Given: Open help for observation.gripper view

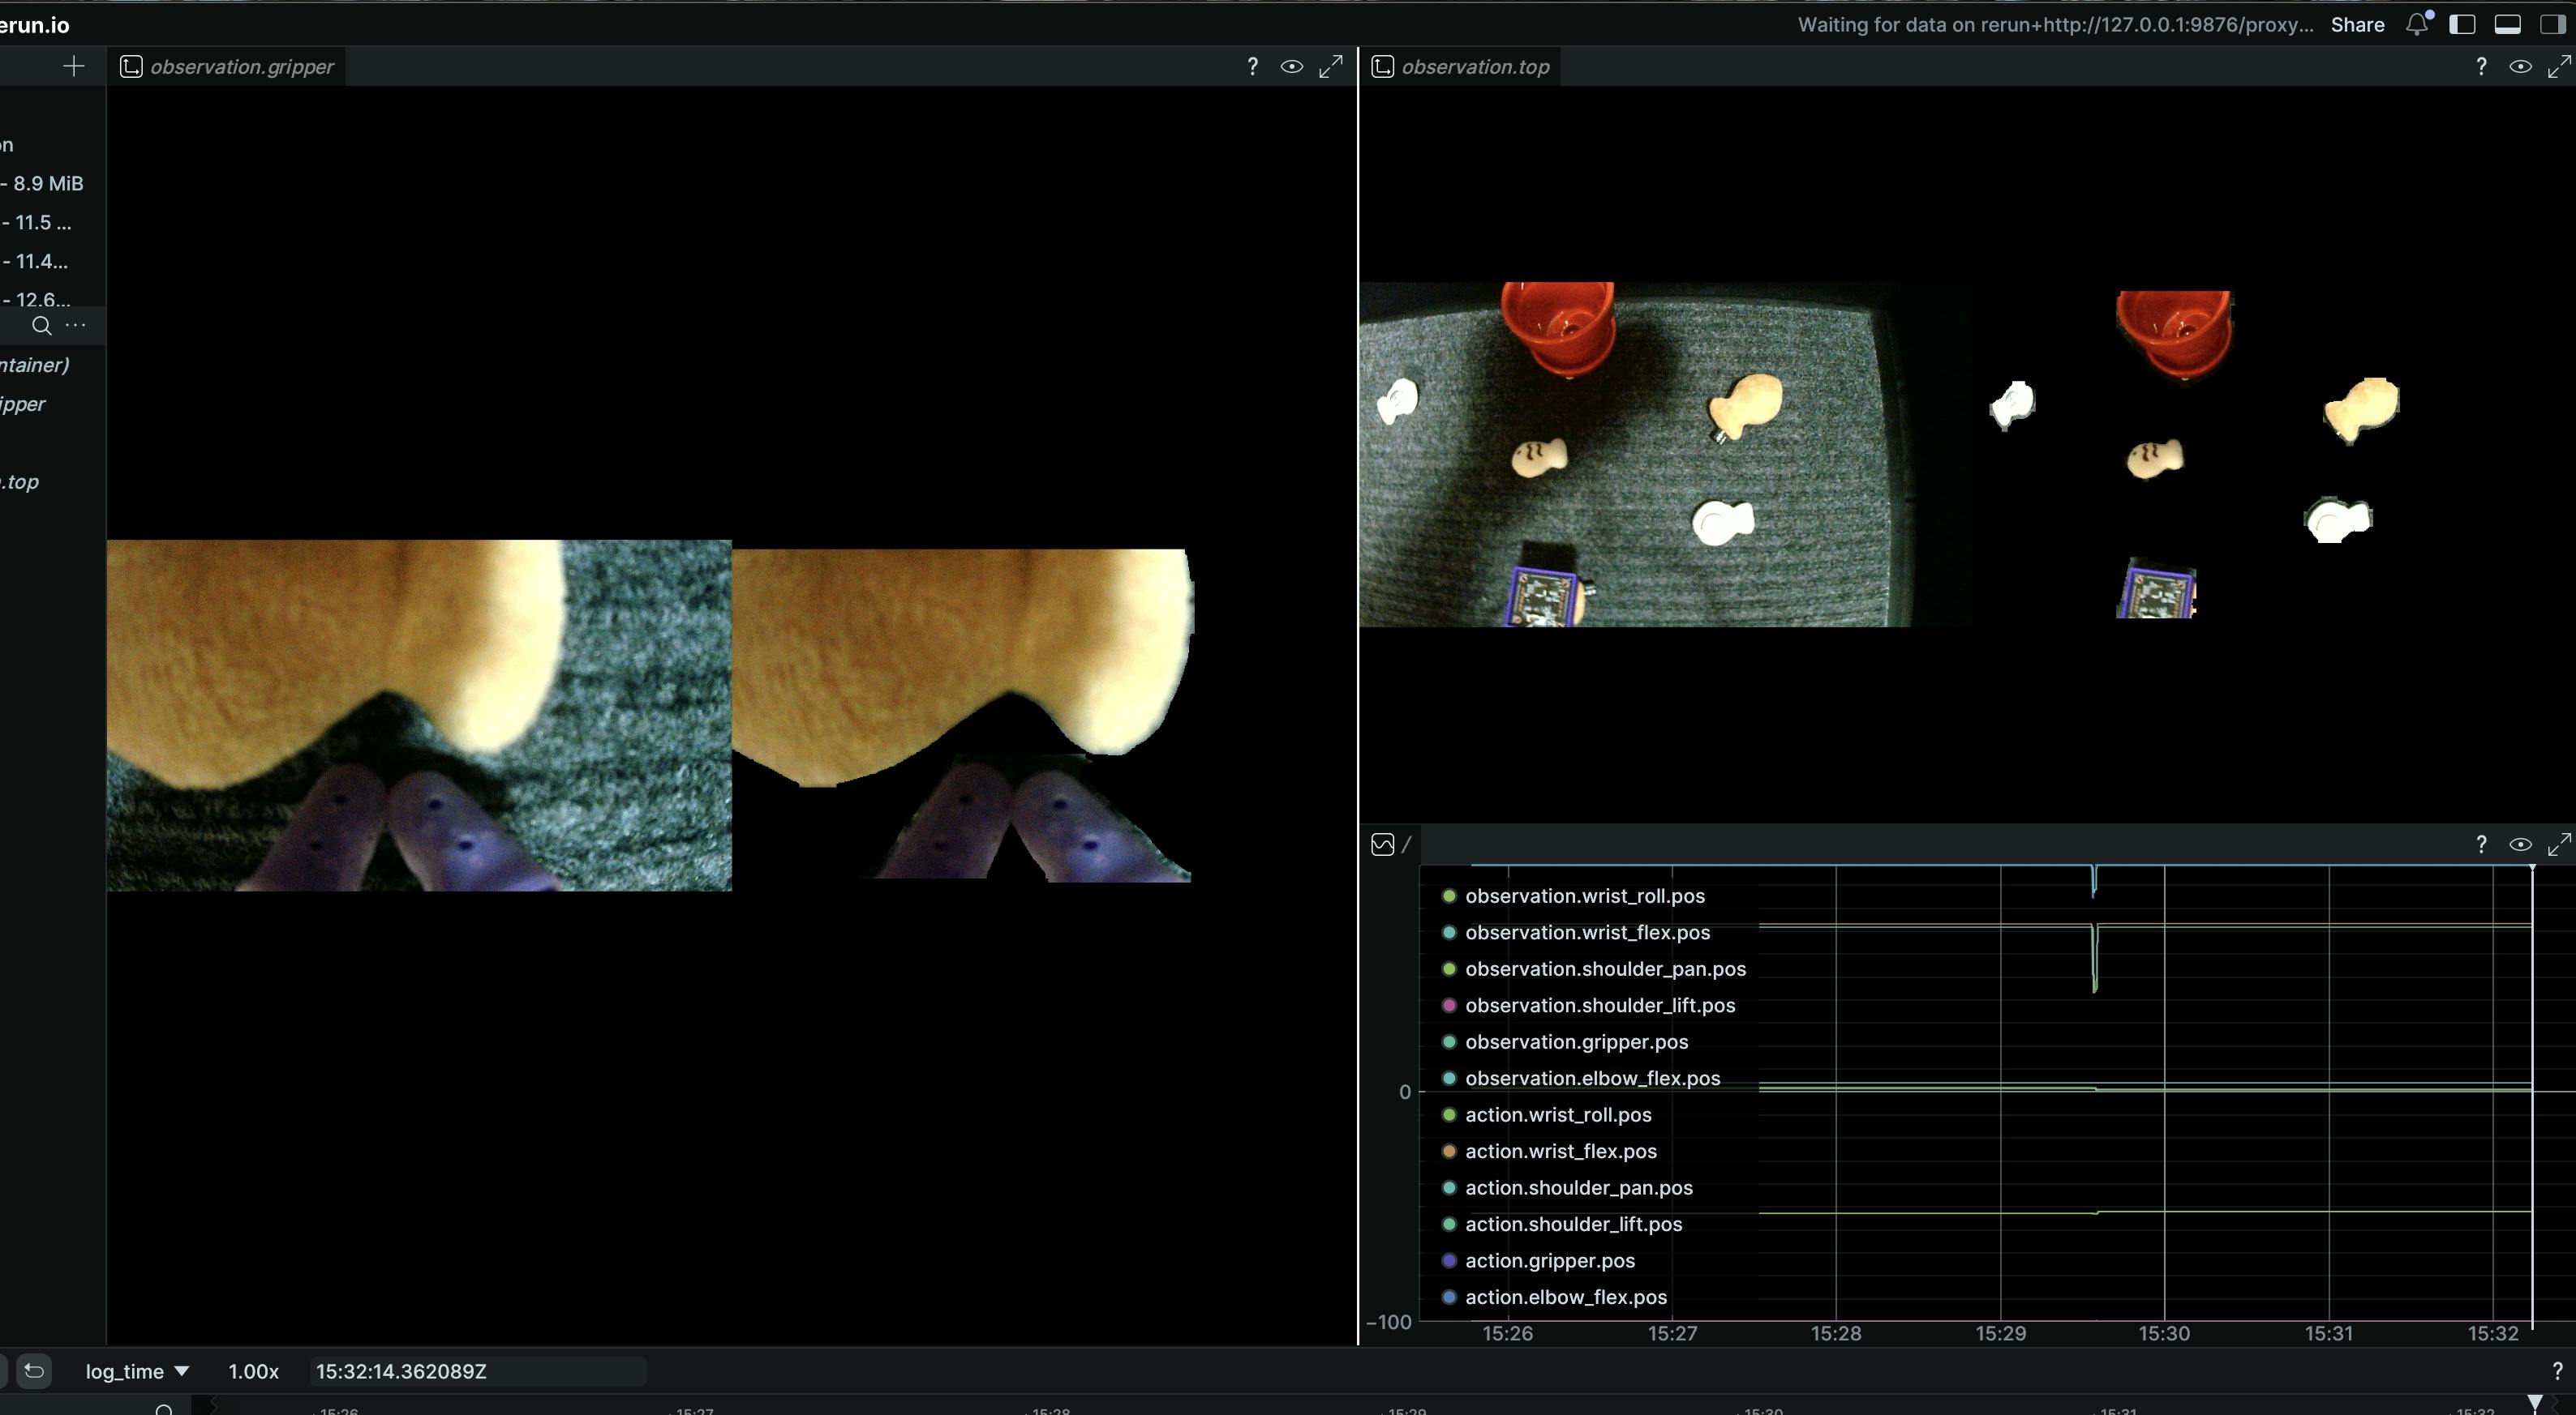Looking at the screenshot, I should point(1252,67).
